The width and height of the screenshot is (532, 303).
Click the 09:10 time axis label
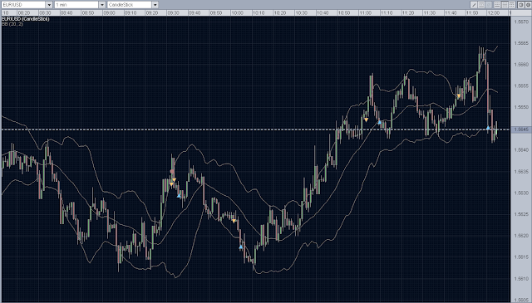(131, 13)
